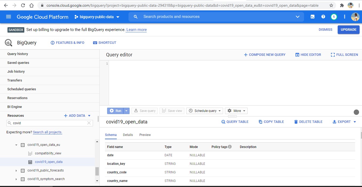Click the UPGRADE button
The image size is (362, 187).
[348, 30]
